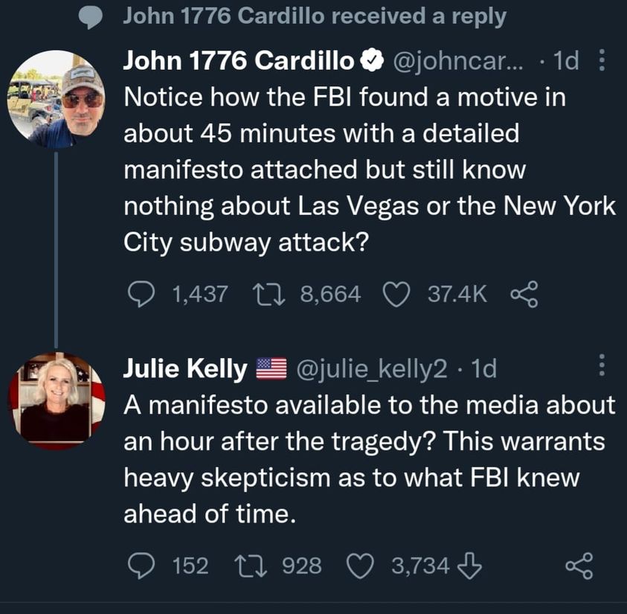Screen dimensions: 627x614
Task: Click the blue verified badge
Action: pos(371,63)
